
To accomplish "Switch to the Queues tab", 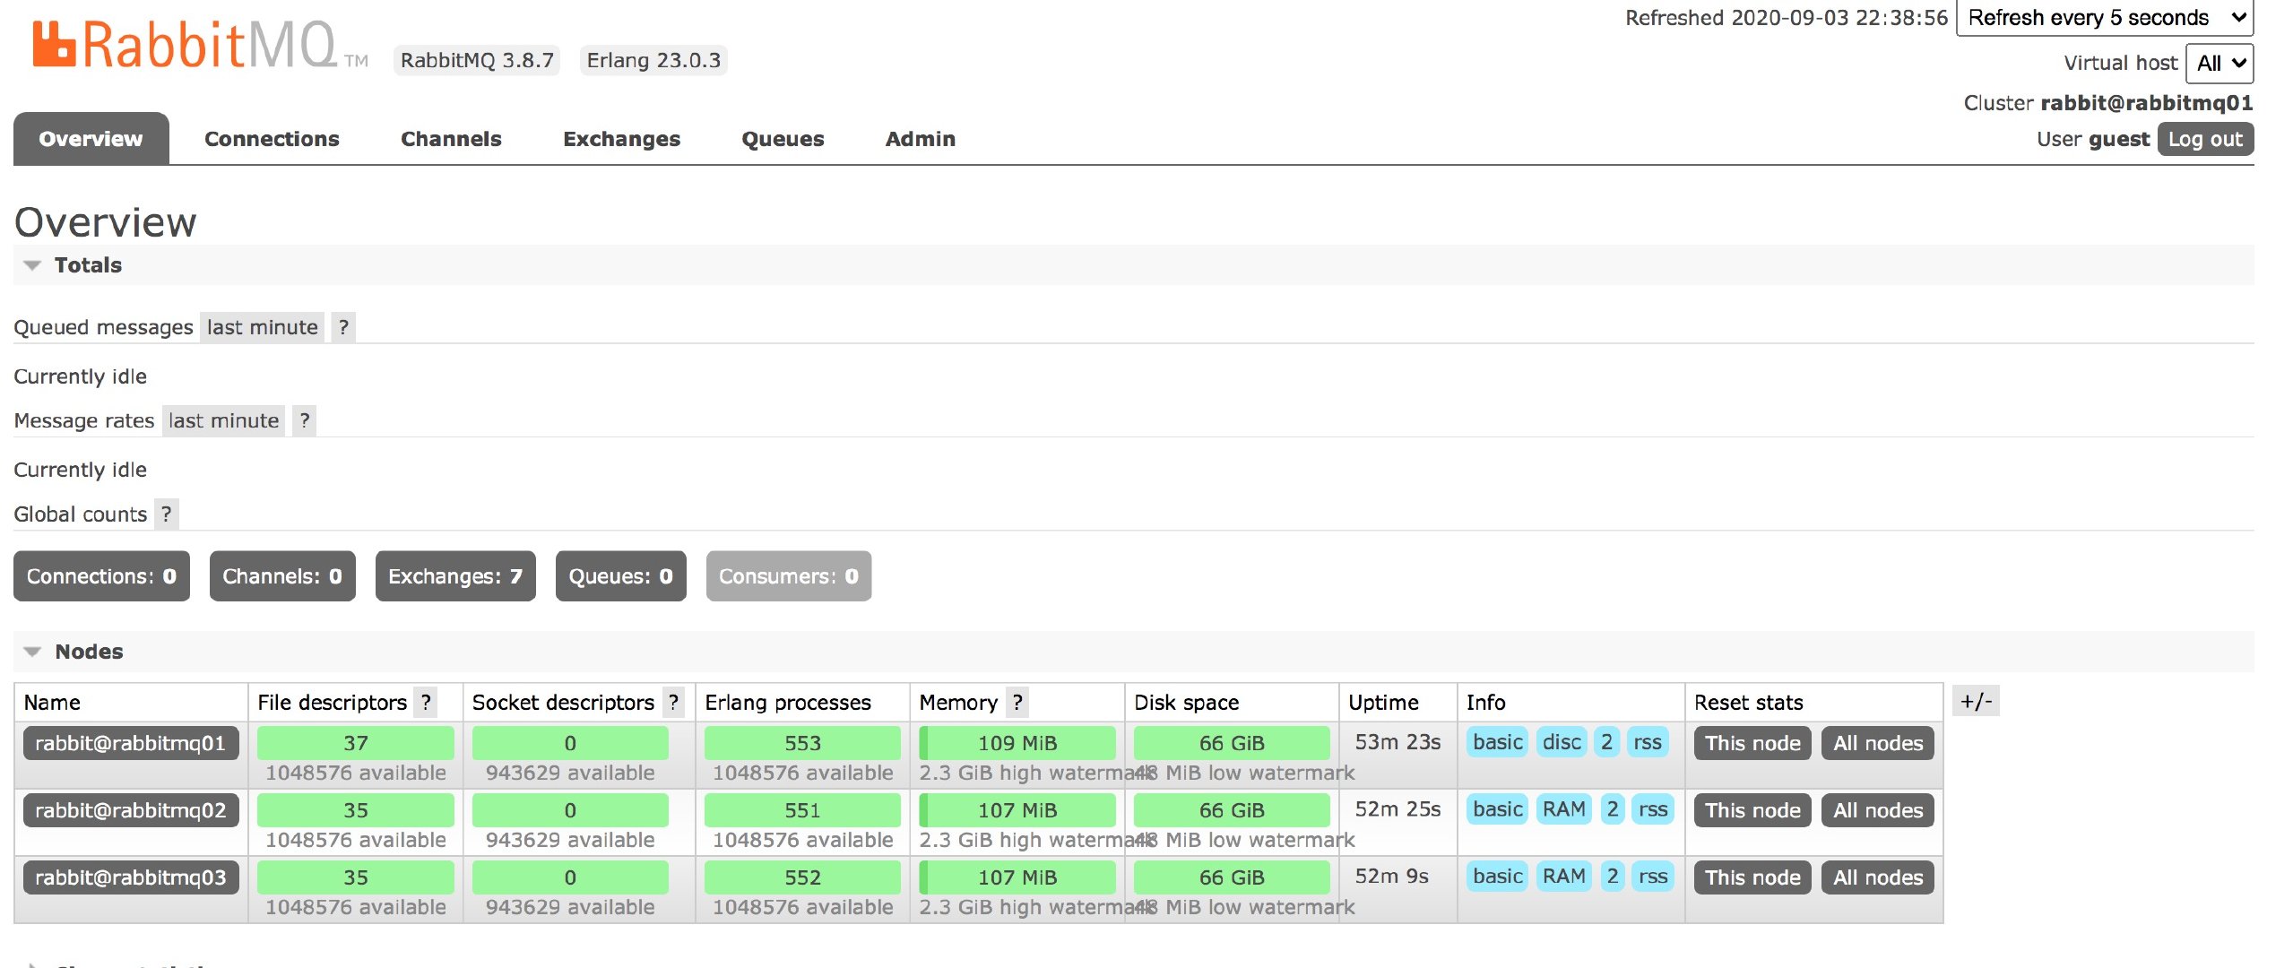I will (x=781, y=136).
